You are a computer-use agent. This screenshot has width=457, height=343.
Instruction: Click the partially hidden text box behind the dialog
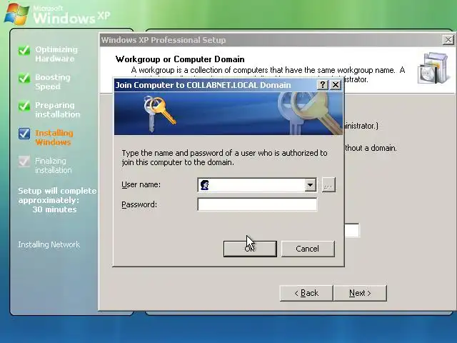click(x=352, y=230)
